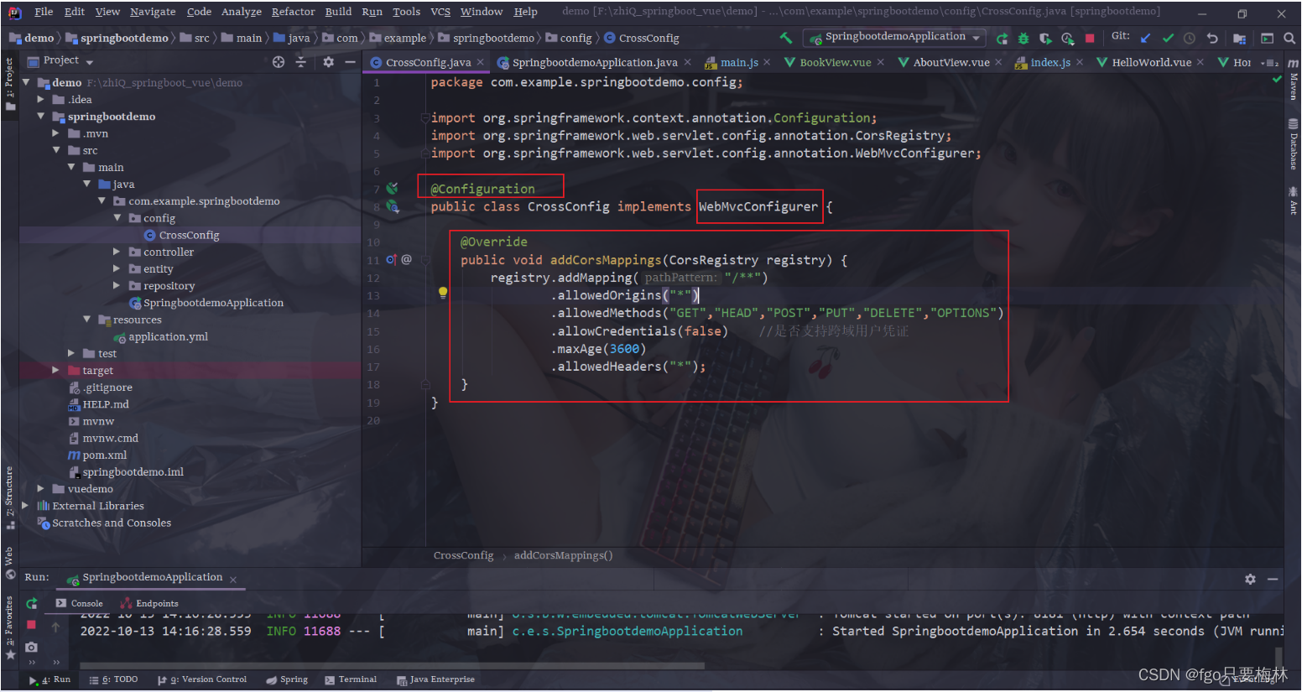
Task: Open the Terminal tool window button
Action: coord(351,679)
